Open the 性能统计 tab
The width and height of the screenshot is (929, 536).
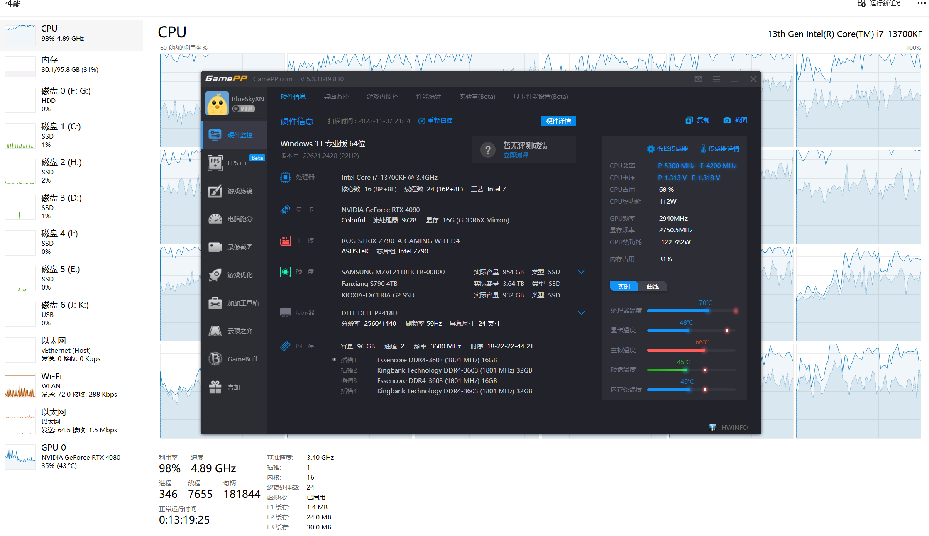pos(428,97)
